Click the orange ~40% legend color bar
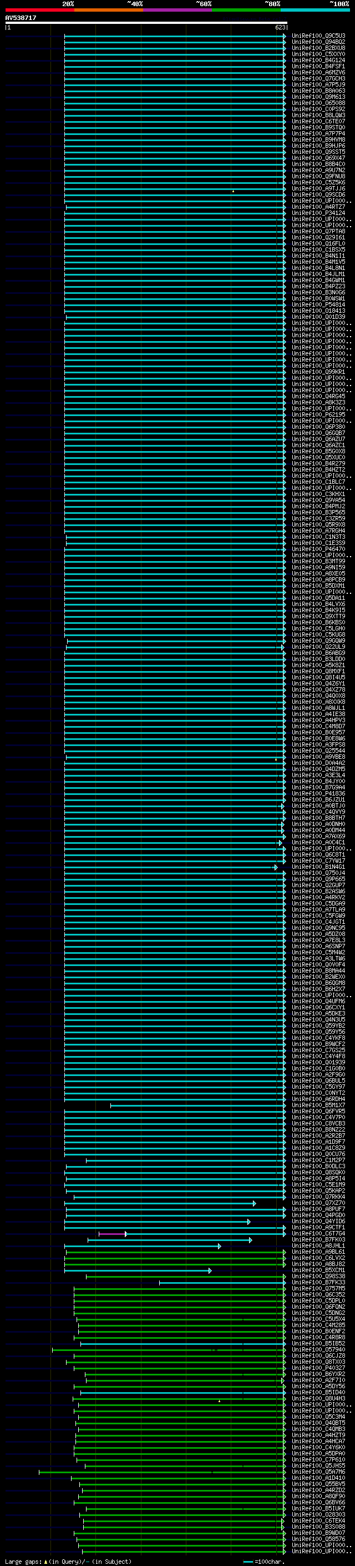This screenshot has height=1566, width=355. point(109,10)
